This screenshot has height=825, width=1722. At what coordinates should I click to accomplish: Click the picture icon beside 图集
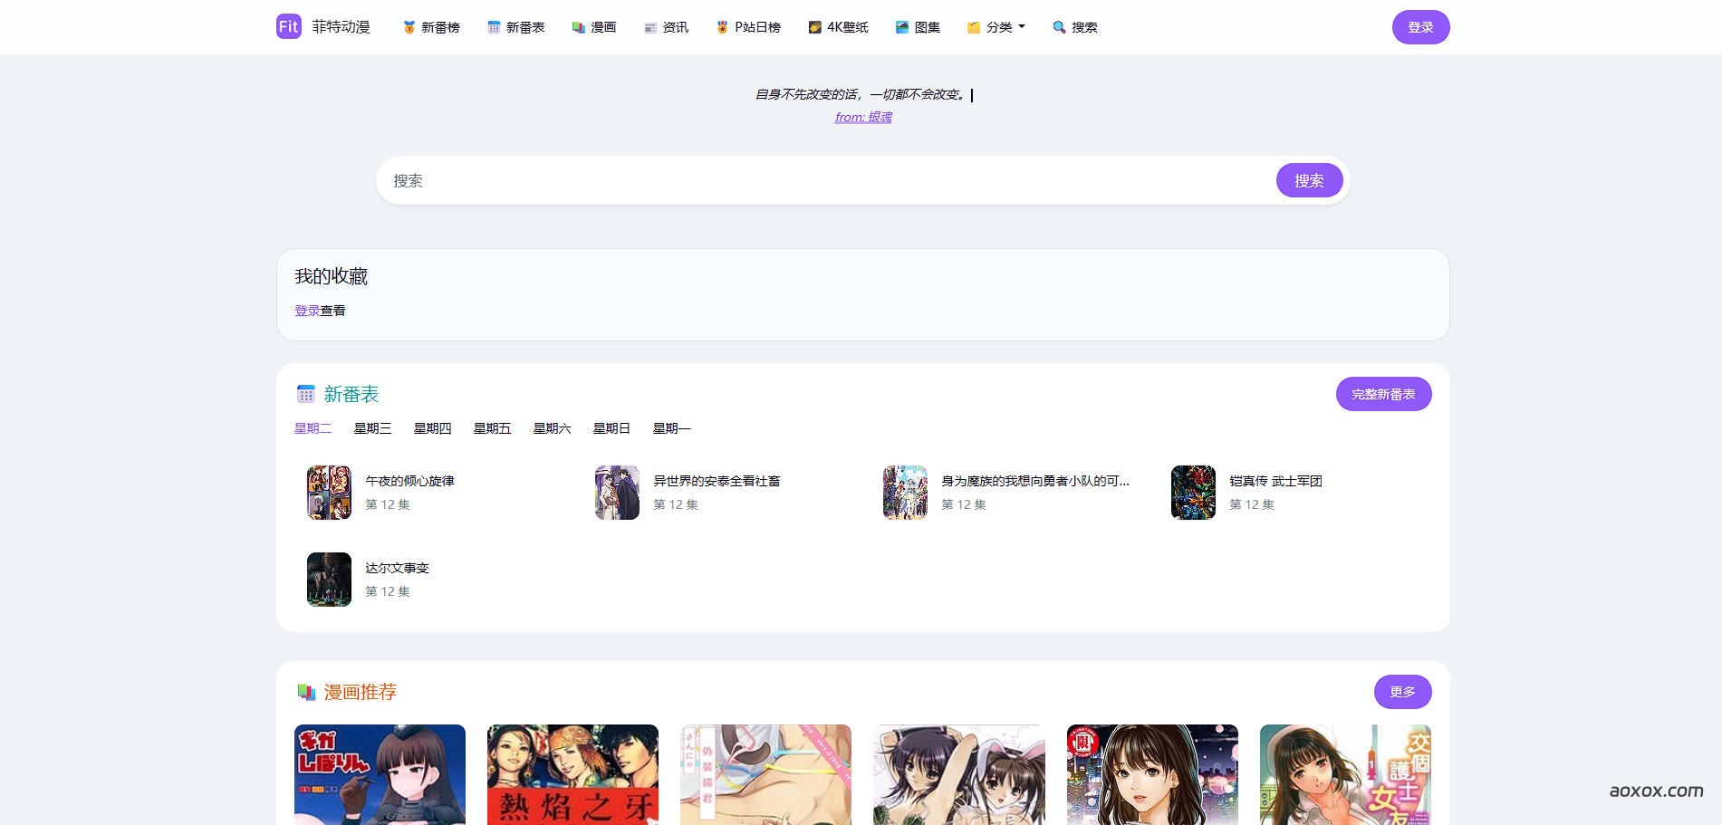[901, 27]
